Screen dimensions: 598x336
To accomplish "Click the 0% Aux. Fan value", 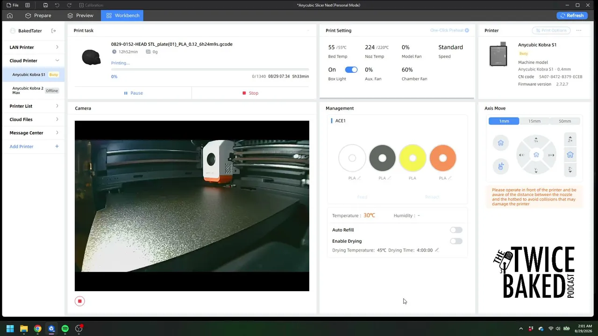I will tap(369, 70).
